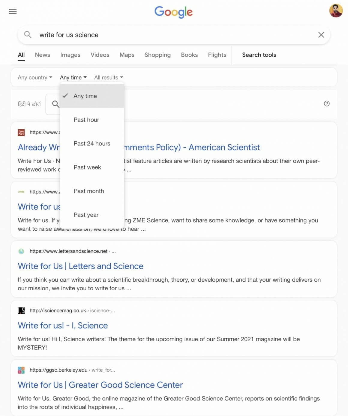Collapse the Any time dropdown
348x416 pixels.
coord(73,77)
